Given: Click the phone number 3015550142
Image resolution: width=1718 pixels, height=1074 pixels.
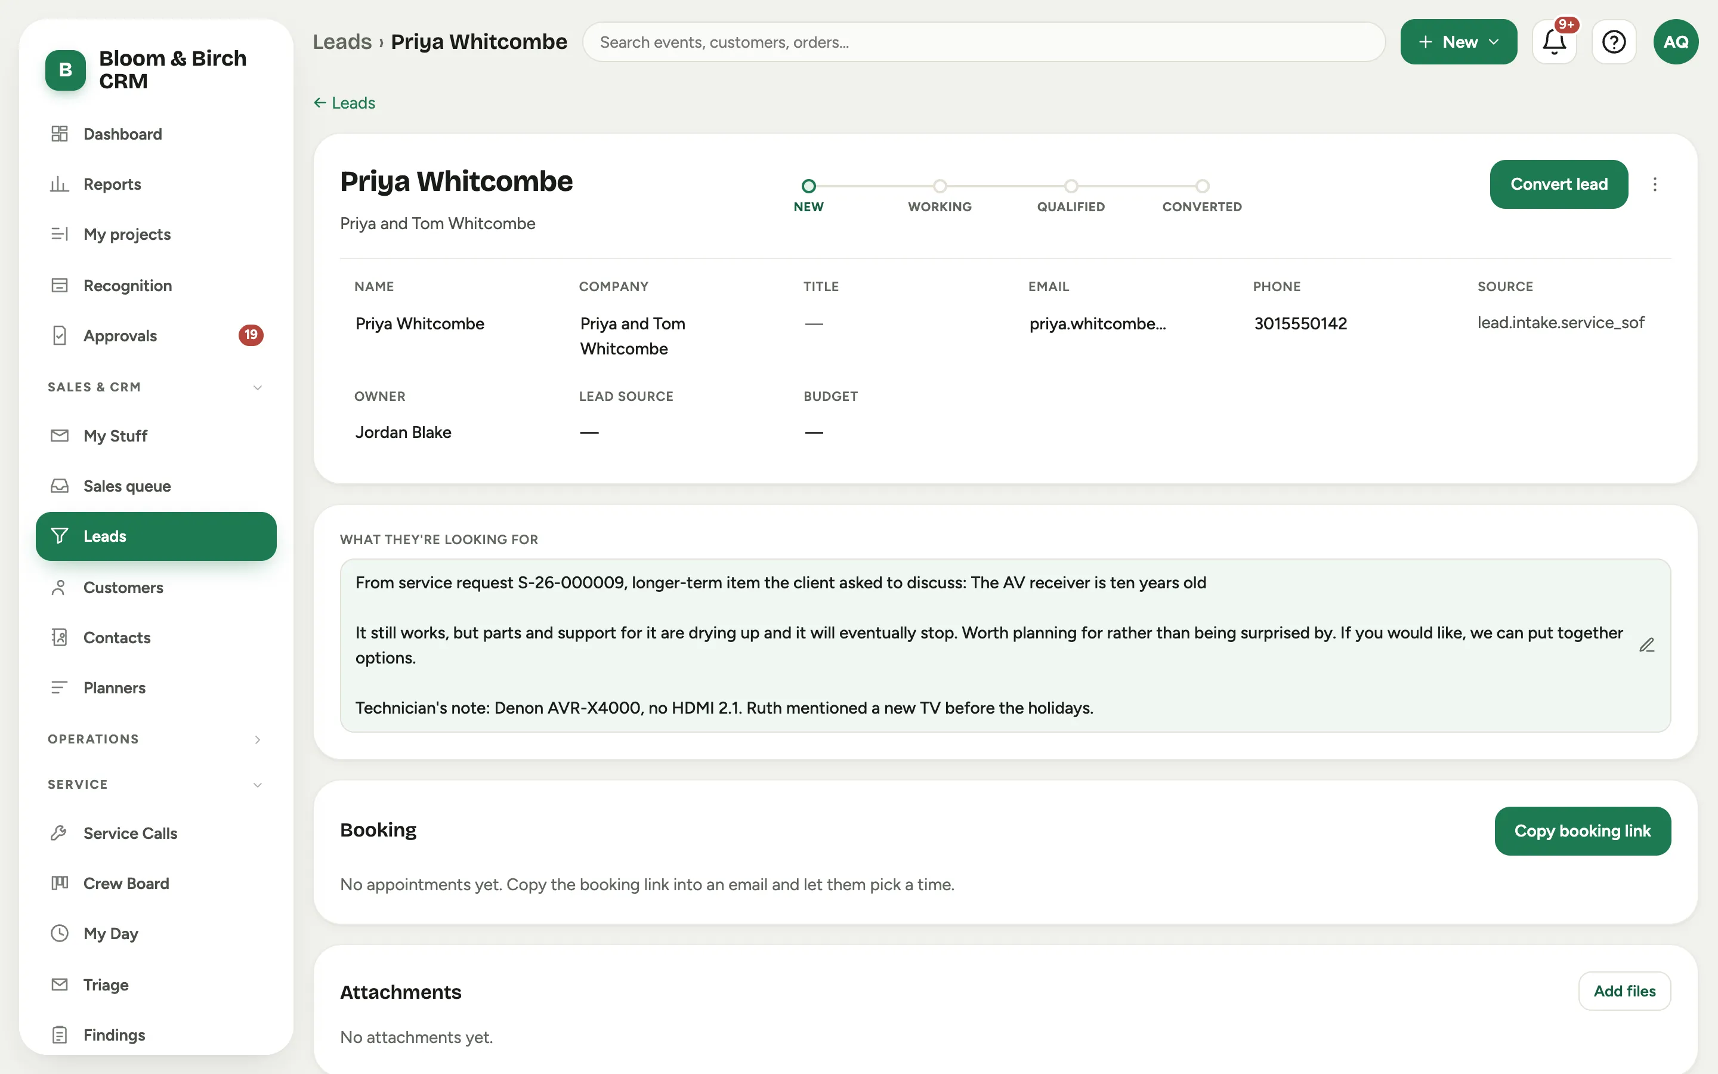Looking at the screenshot, I should [x=1300, y=324].
